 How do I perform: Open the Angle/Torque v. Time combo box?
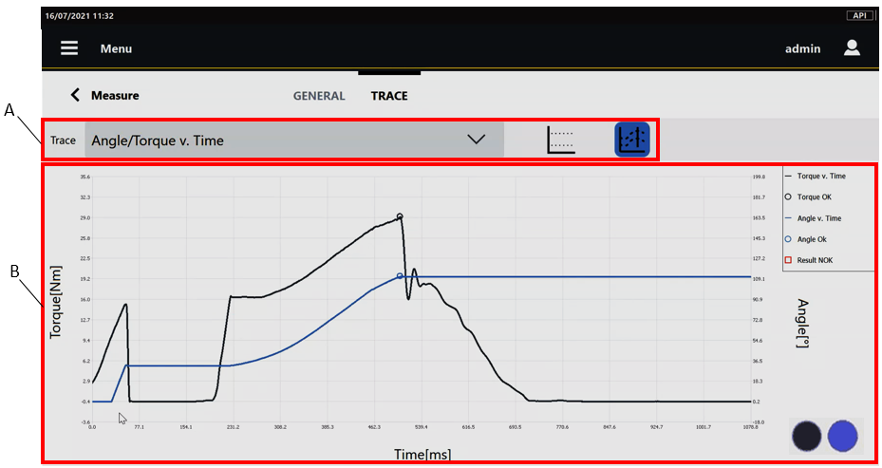[x=275, y=140]
